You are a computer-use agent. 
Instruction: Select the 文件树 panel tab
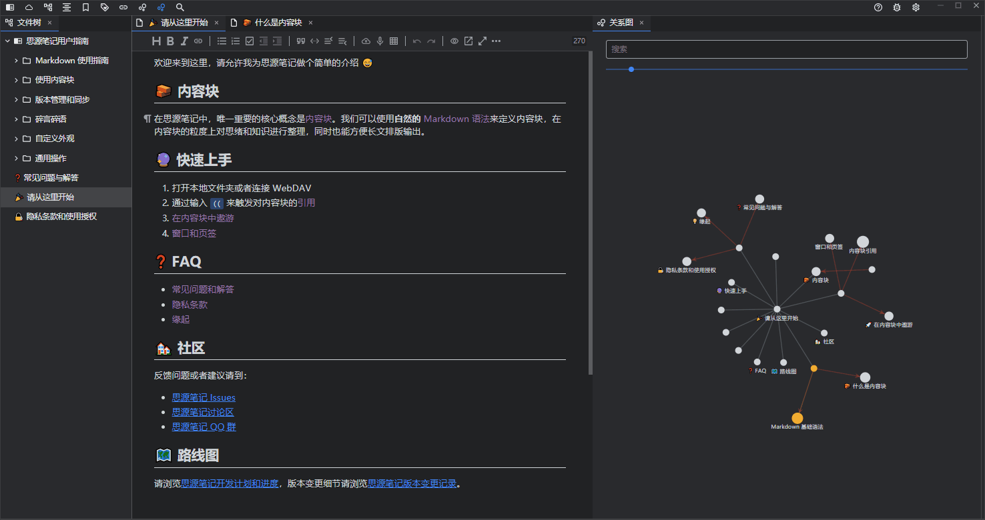29,23
